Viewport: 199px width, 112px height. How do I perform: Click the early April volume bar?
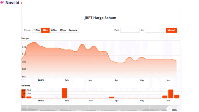coord(112,97)
